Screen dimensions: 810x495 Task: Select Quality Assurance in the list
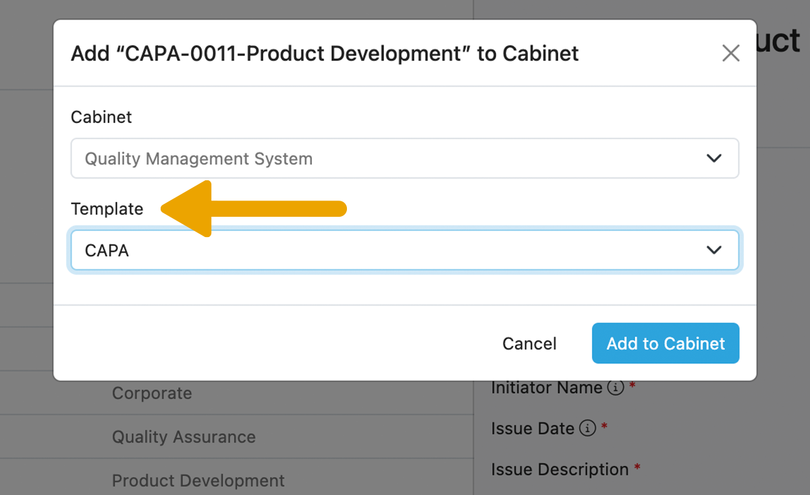tap(184, 437)
